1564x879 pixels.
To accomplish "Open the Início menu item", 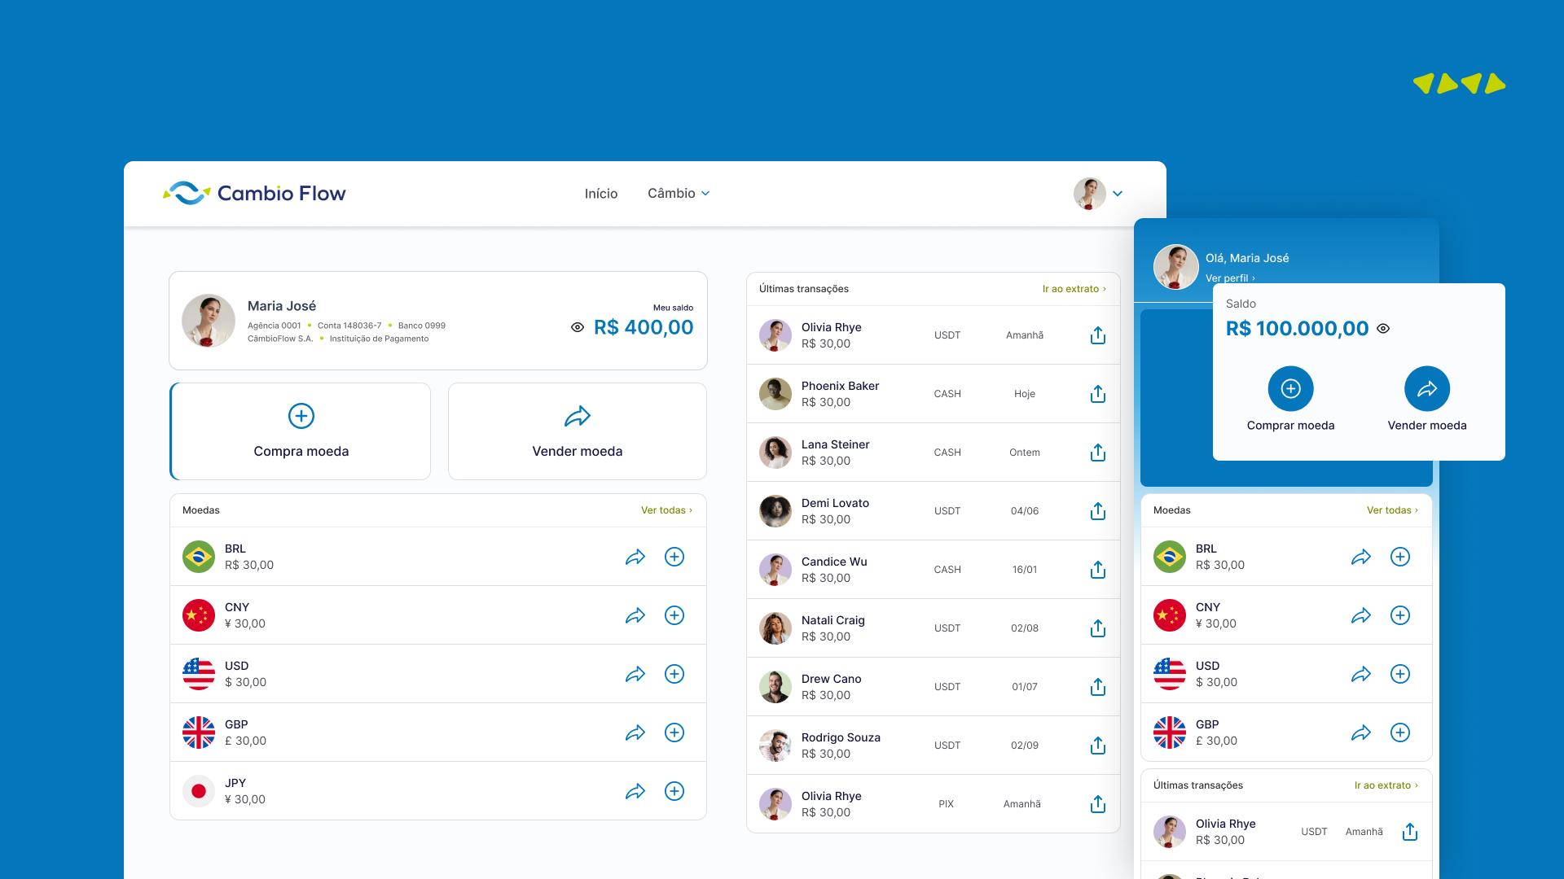I will pyautogui.click(x=601, y=194).
